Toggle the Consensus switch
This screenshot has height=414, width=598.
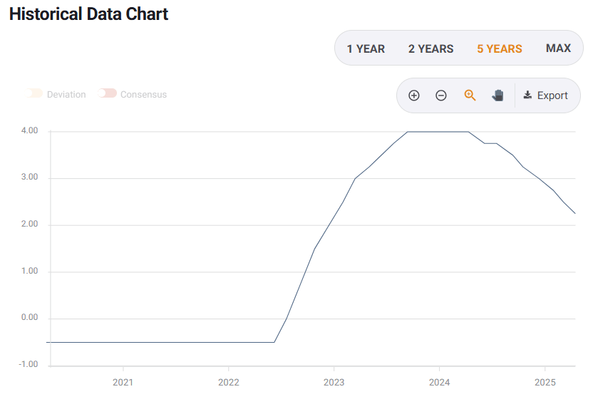coord(108,94)
